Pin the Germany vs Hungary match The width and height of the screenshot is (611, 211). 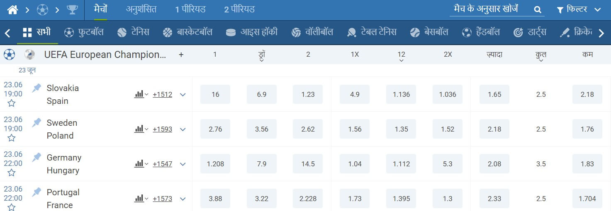(37, 157)
